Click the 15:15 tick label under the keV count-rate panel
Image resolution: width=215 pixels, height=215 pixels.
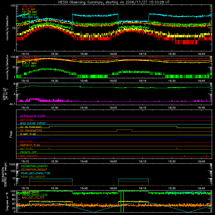pos(25,54)
